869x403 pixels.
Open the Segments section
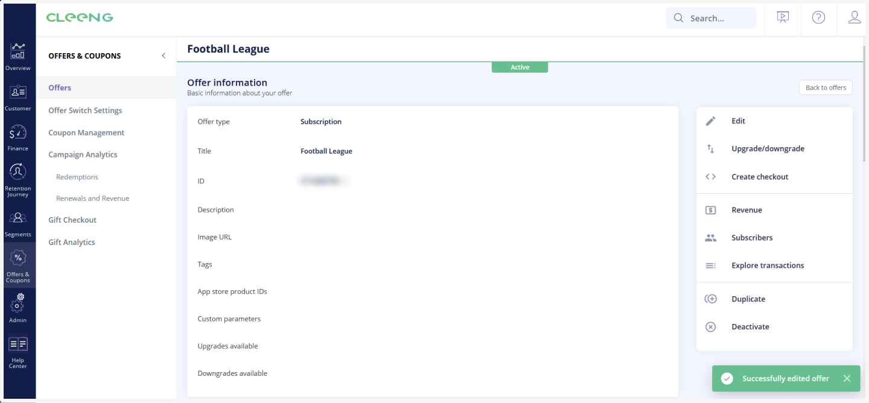[18, 224]
